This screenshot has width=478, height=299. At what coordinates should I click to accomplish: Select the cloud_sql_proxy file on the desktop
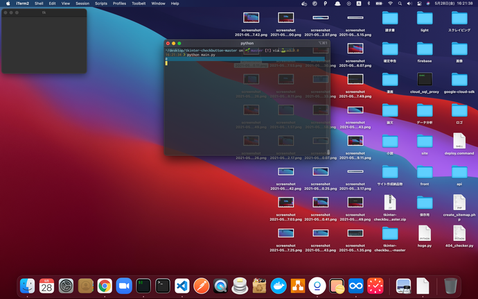pyautogui.click(x=425, y=80)
